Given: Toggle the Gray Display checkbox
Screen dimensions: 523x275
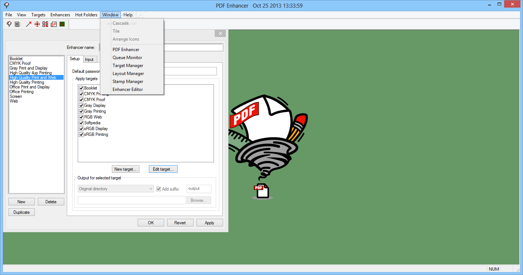Looking at the screenshot, I should (81, 105).
